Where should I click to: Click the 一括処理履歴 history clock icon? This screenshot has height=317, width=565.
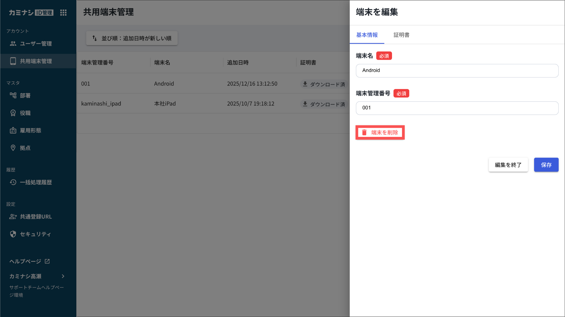pos(13,182)
